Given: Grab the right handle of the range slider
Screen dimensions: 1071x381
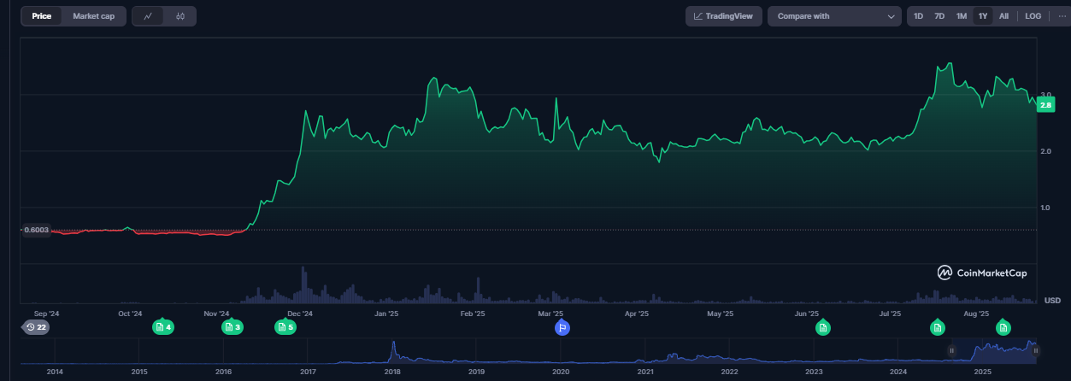Looking at the screenshot, I should [1035, 351].
